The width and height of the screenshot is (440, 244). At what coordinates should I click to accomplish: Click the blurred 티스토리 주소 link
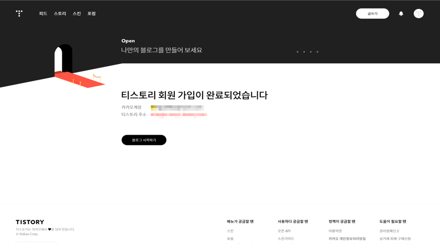[x=179, y=115]
